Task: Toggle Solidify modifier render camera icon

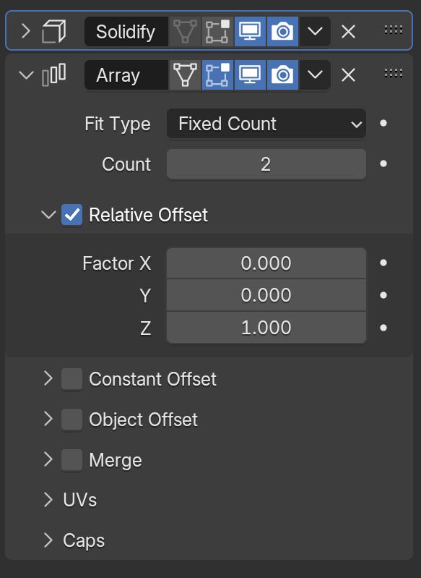Action: point(282,32)
